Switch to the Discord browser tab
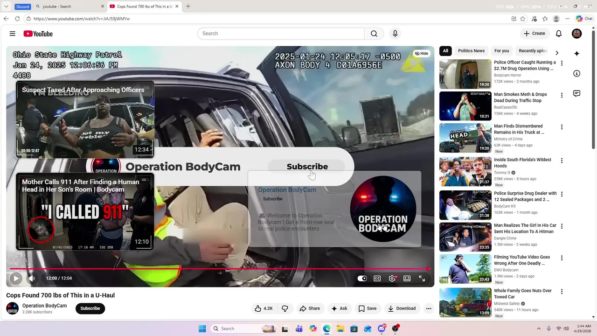Screen dimensions: 597x336 click(x=22, y=7)
